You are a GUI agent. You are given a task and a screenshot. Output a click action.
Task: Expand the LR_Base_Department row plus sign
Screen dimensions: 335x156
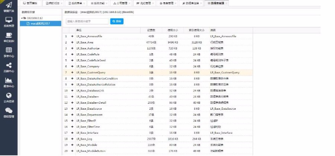pyautogui.click(x=72, y=115)
